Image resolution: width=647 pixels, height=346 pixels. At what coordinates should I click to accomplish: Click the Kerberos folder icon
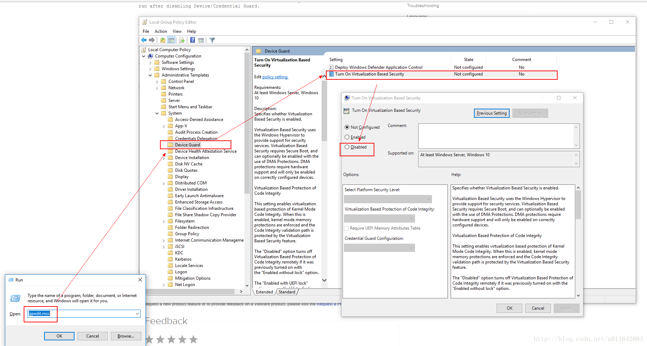click(171, 259)
